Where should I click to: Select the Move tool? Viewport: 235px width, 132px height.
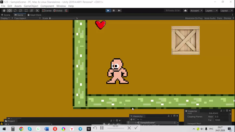(10, 10)
